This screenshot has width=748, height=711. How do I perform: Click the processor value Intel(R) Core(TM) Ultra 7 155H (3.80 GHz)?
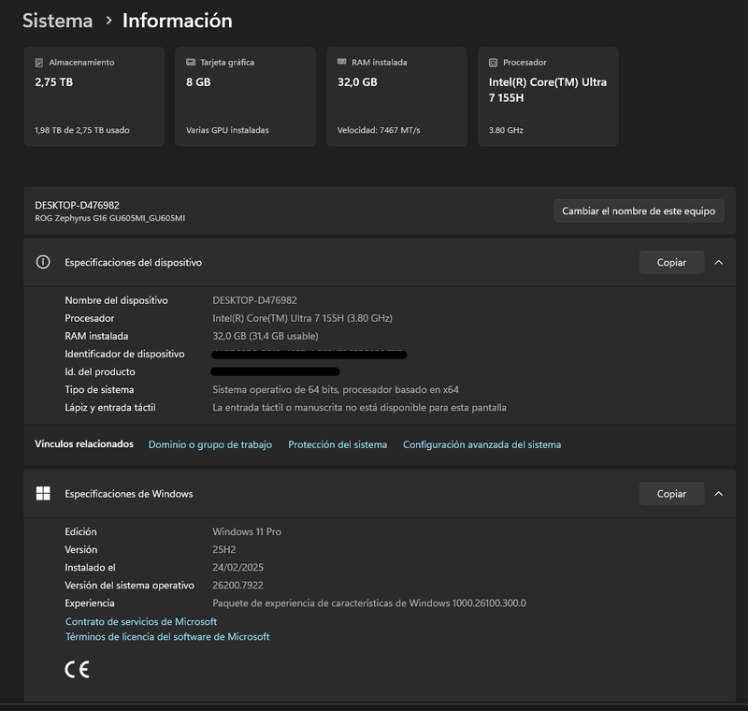click(x=302, y=318)
